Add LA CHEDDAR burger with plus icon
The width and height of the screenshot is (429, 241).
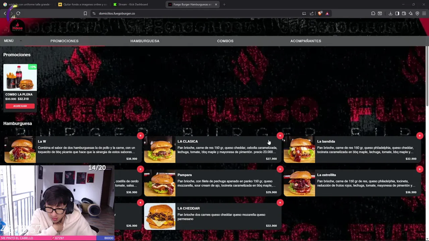pos(280,203)
